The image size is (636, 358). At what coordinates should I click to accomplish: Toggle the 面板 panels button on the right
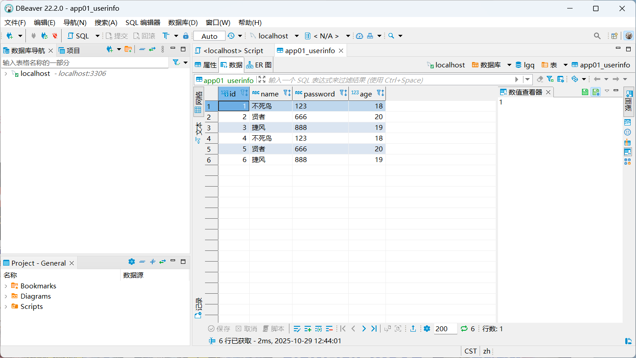point(628,101)
